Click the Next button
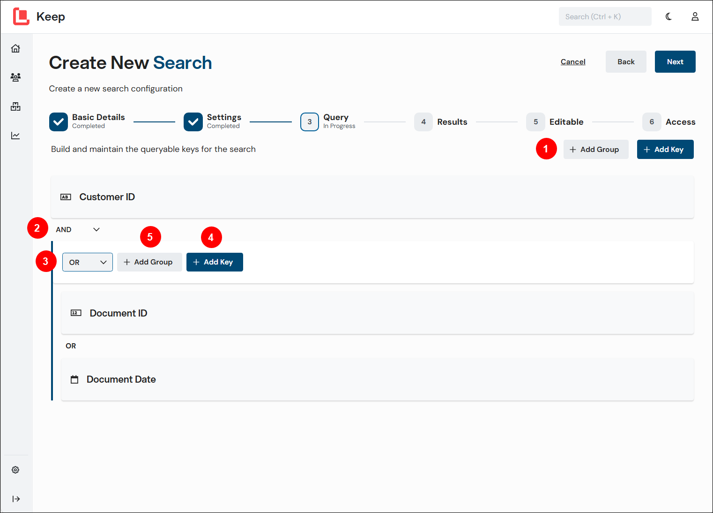 click(x=675, y=62)
